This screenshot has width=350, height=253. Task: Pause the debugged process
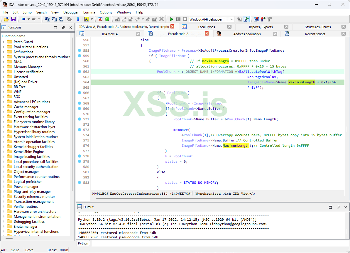pyautogui.click(x=178, y=19)
